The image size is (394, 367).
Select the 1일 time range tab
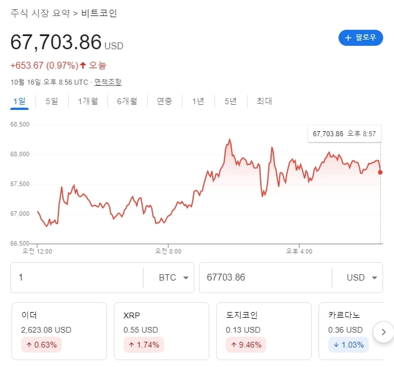(19, 101)
